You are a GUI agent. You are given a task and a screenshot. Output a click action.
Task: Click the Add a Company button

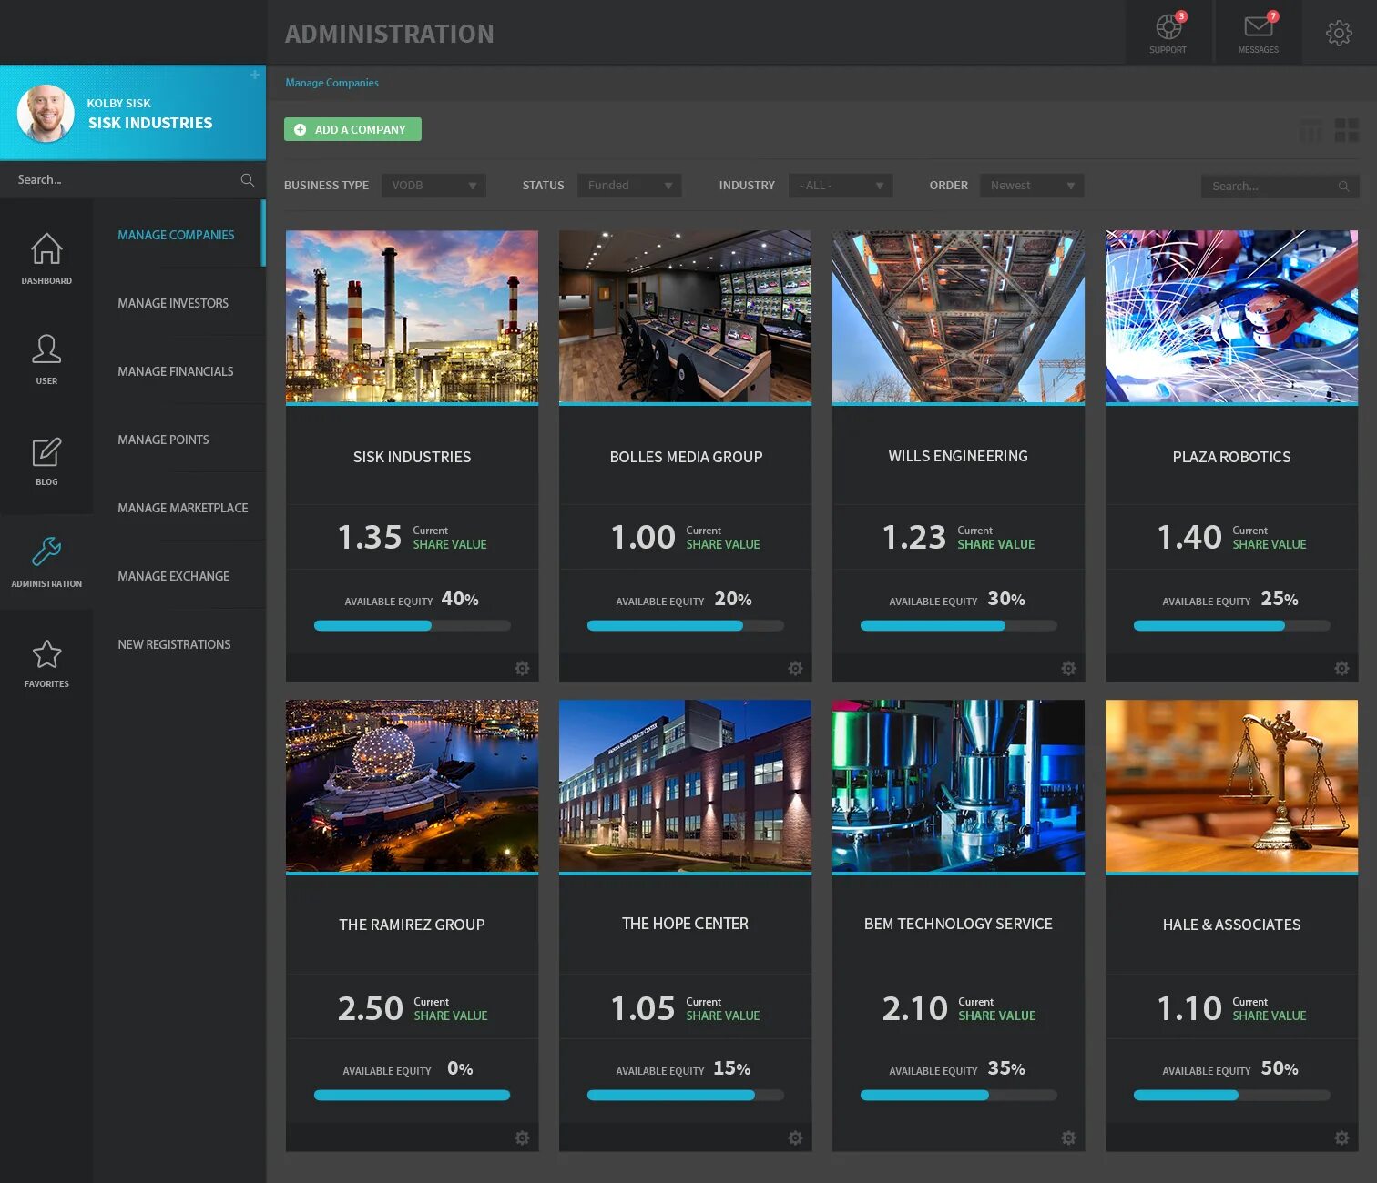(x=352, y=129)
